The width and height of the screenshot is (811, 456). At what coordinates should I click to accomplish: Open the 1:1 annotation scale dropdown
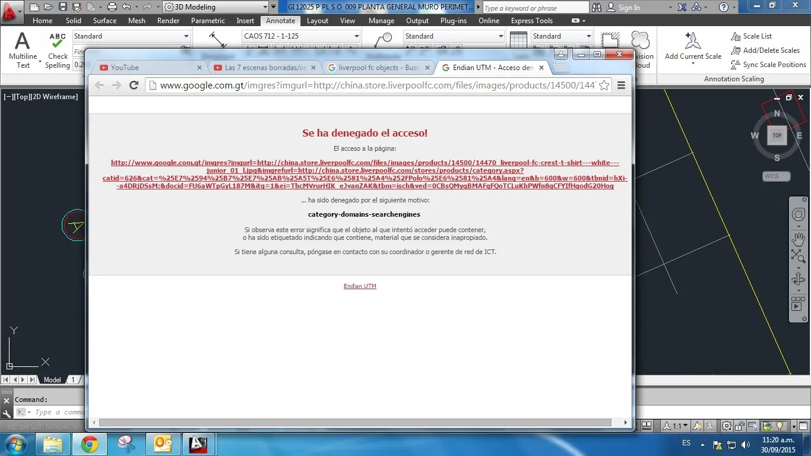pyautogui.click(x=676, y=426)
